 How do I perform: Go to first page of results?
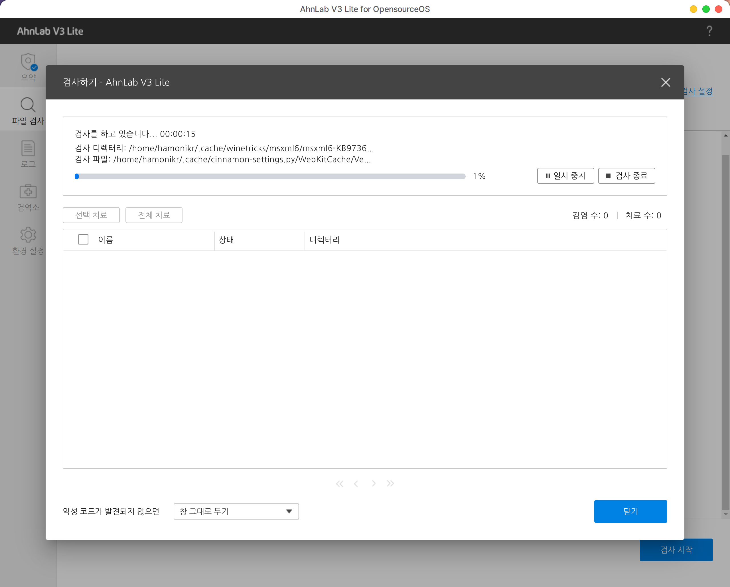click(x=340, y=484)
